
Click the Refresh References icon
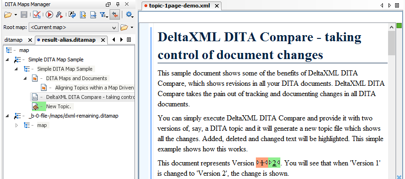pyautogui.click(x=72, y=15)
